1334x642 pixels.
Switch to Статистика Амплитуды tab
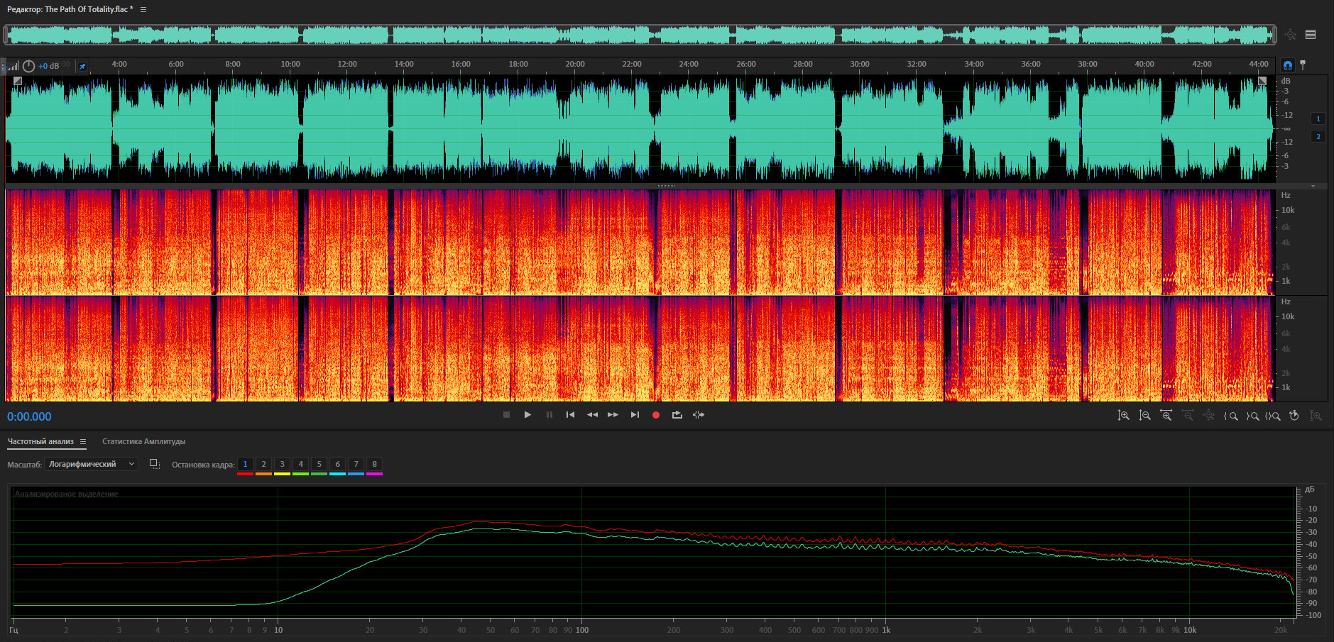pyautogui.click(x=143, y=441)
